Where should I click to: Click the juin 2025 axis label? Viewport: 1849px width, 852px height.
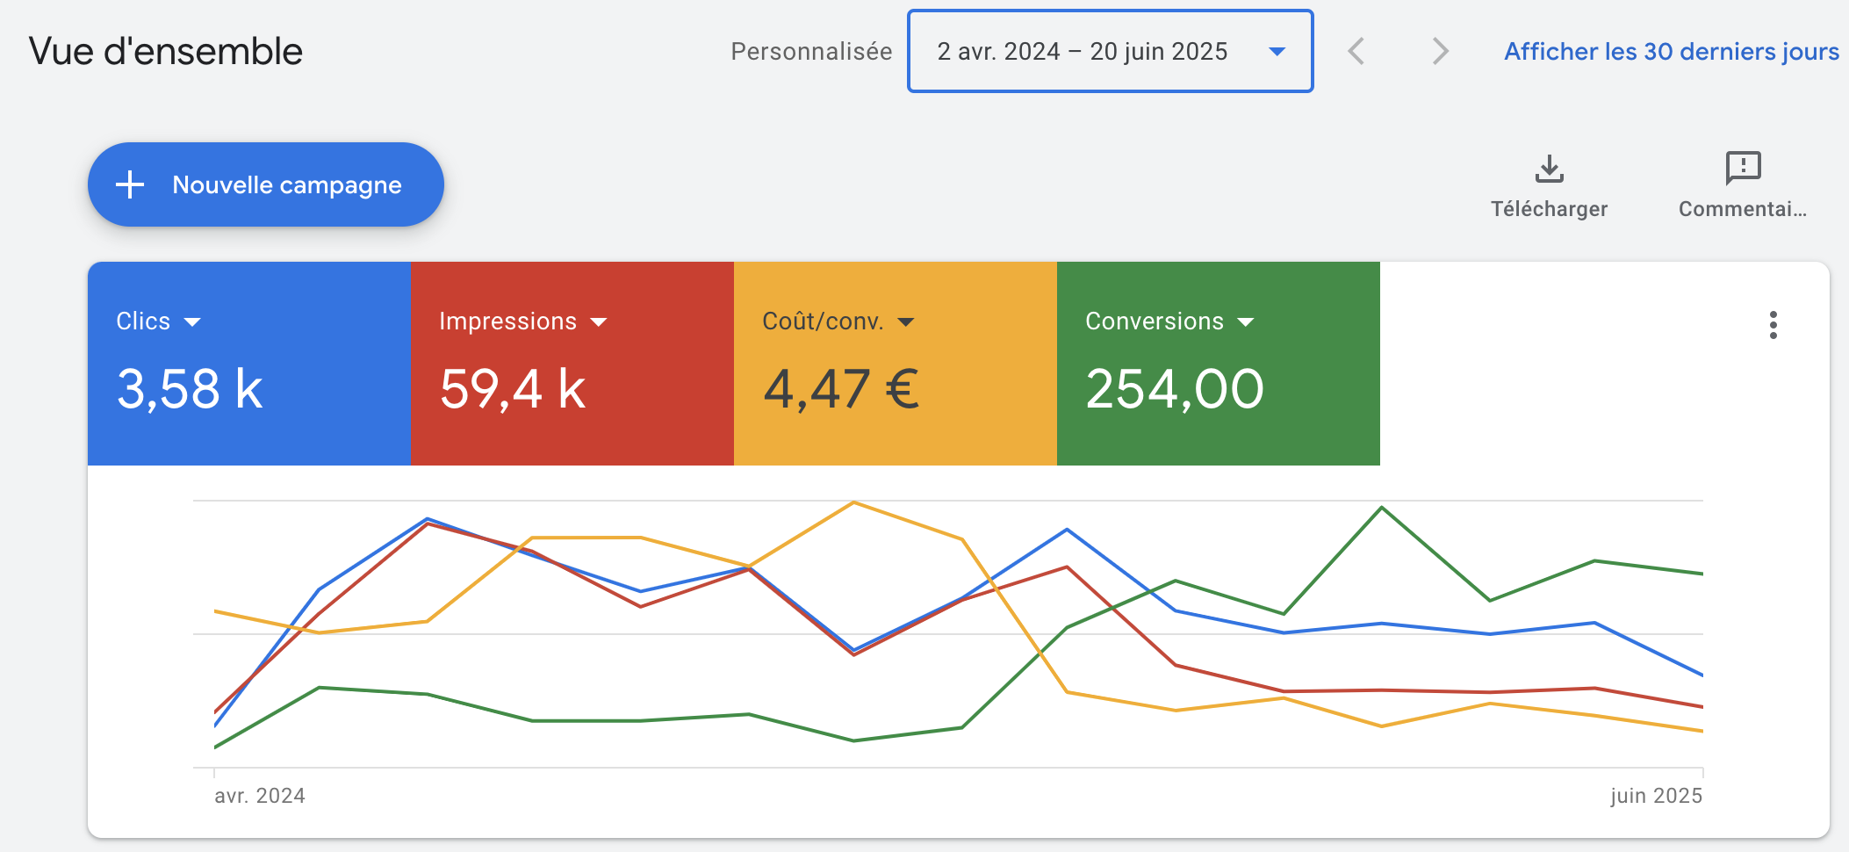click(1656, 796)
